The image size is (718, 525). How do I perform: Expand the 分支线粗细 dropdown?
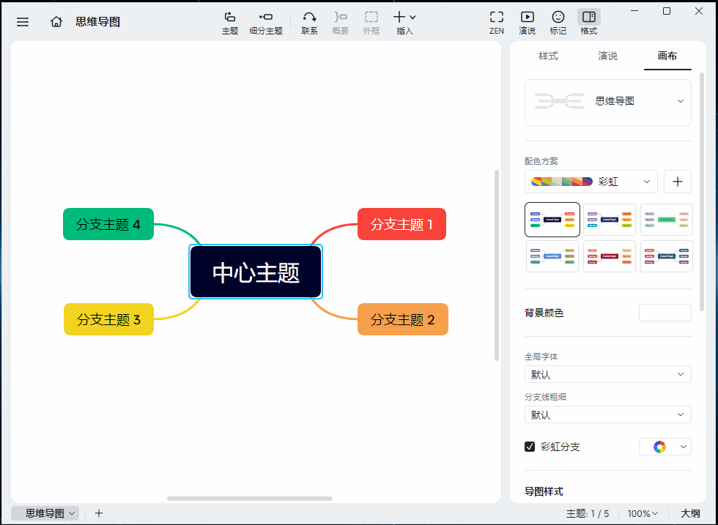click(607, 415)
